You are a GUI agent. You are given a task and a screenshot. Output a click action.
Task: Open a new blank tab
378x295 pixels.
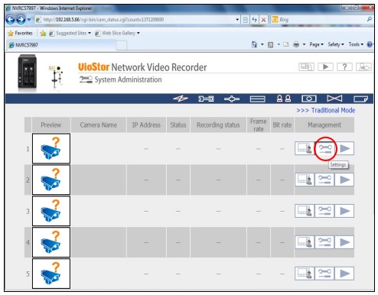[122, 45]
